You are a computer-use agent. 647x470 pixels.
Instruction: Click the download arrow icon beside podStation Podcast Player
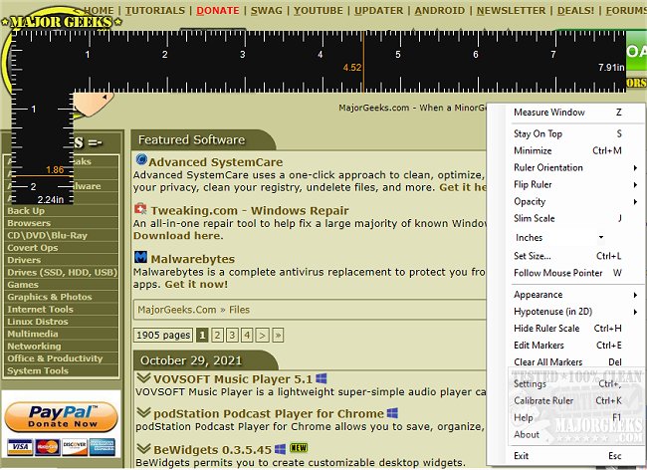click(x=143, y=412)
